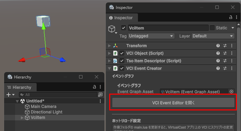The image size is (241, 131).
Task: Collapse the VCI Event Creator component
Action: 109,68
